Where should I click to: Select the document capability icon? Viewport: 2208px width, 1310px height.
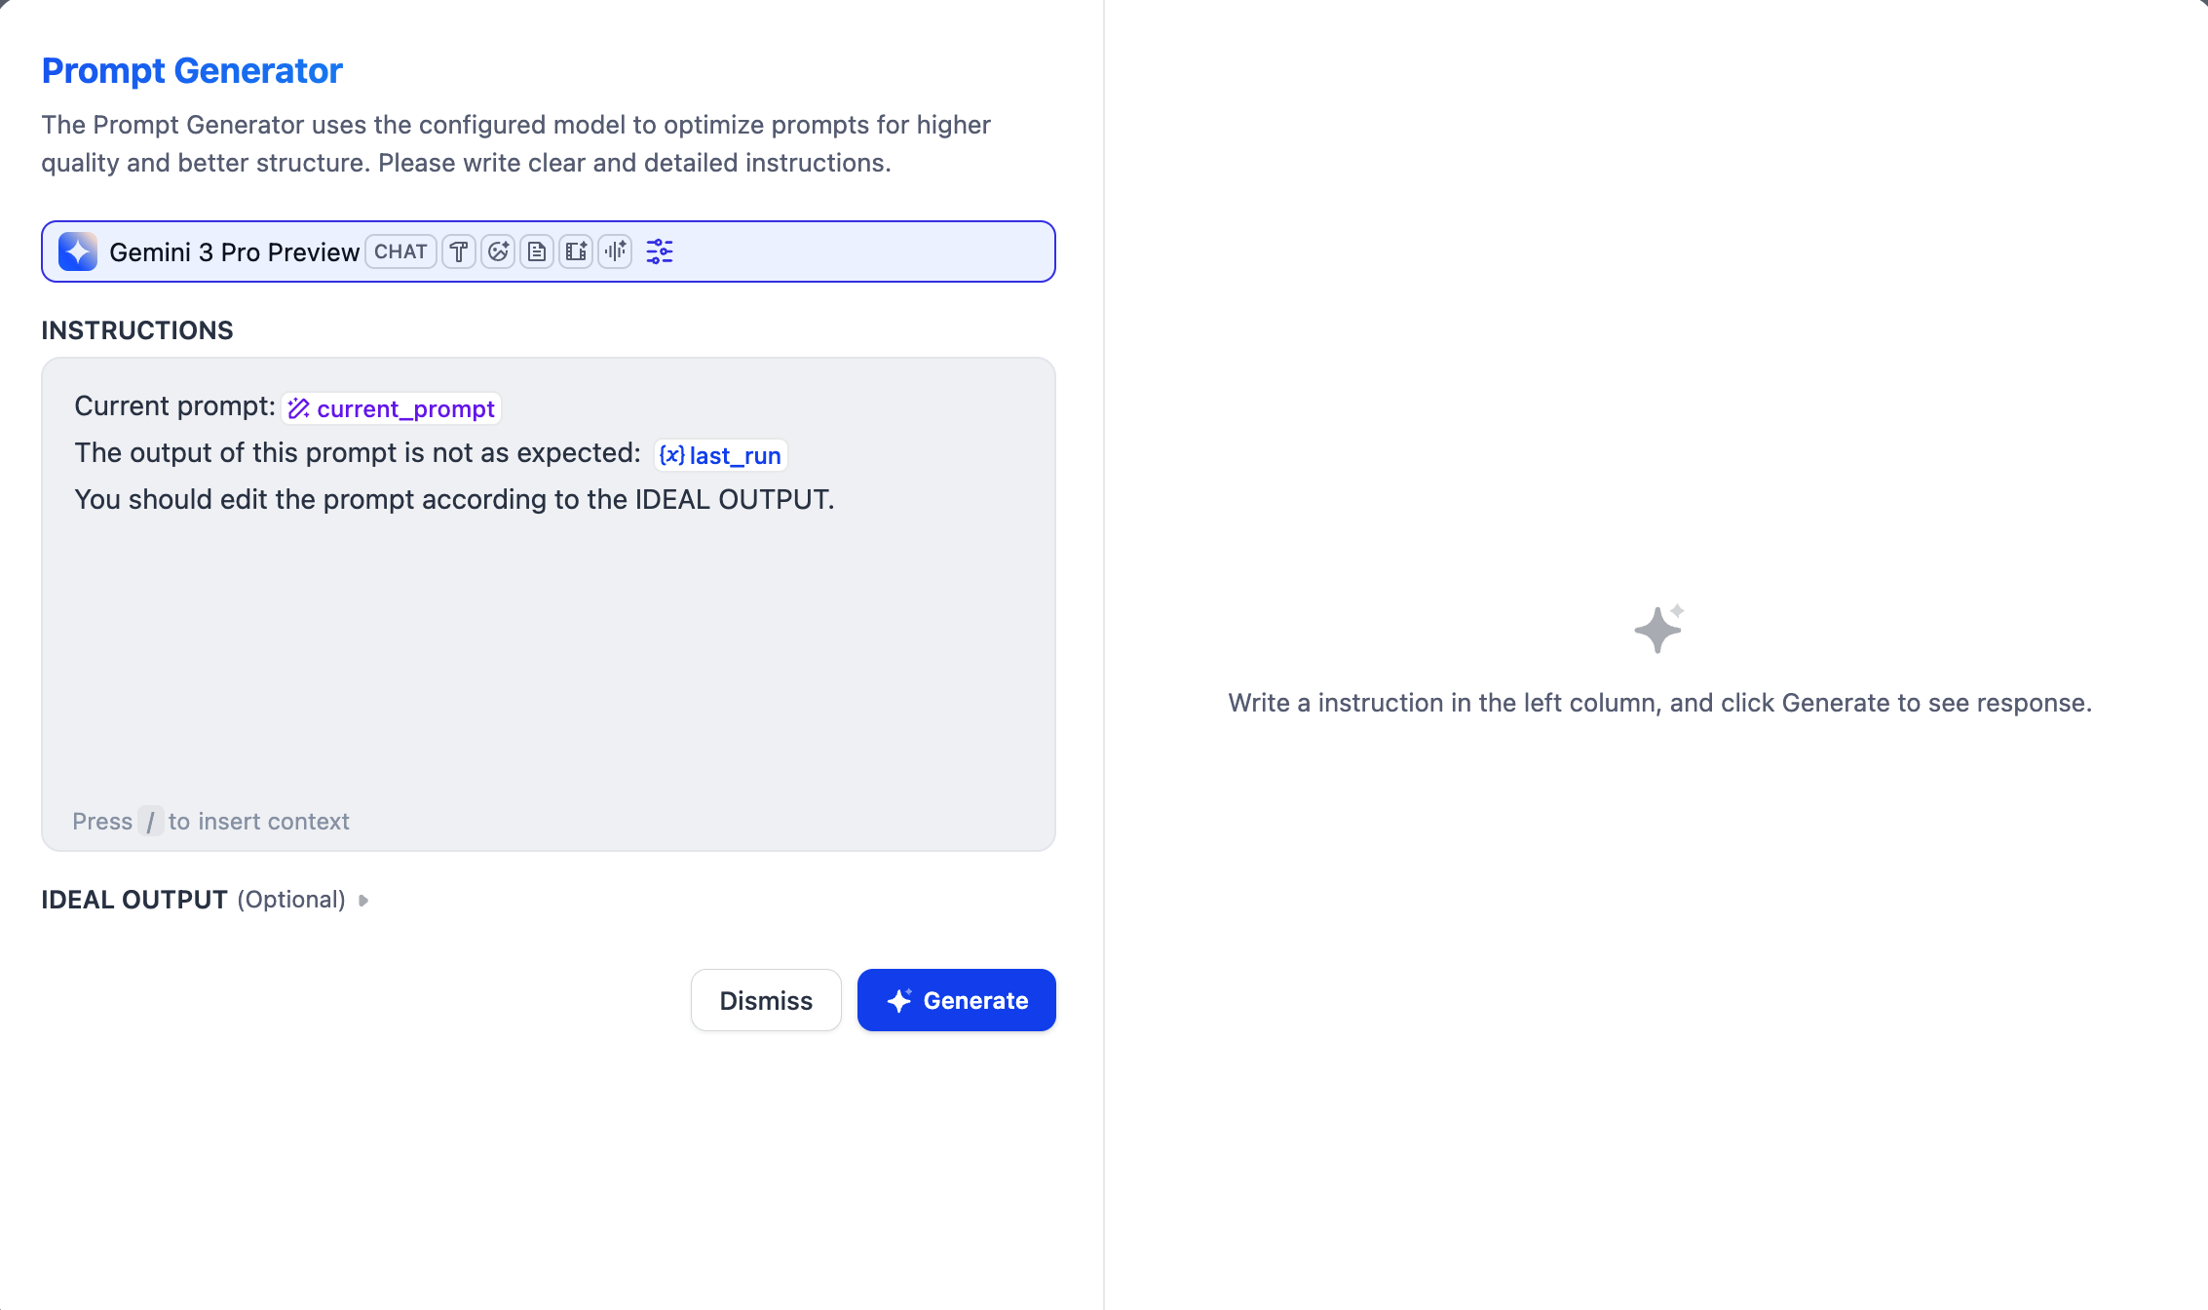pos(537,251)
